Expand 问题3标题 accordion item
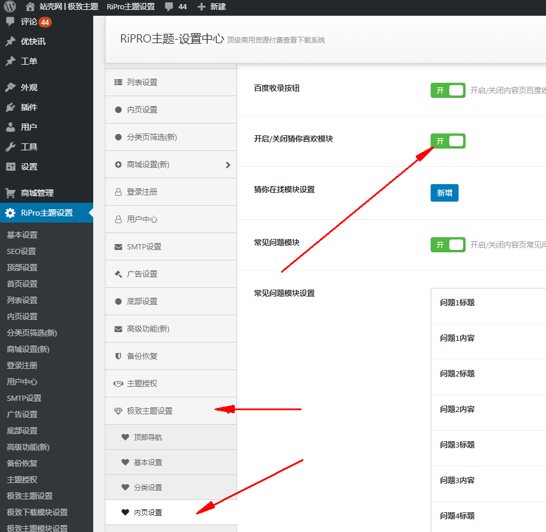Viewport: 546px width, 532px height. [488, 448]
